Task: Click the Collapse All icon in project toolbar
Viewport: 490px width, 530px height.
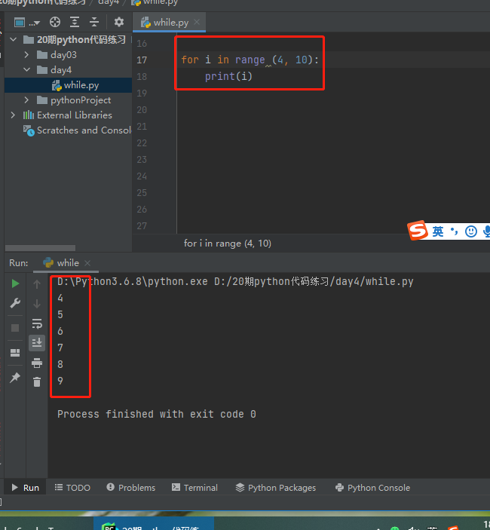Action: (94, 23)
